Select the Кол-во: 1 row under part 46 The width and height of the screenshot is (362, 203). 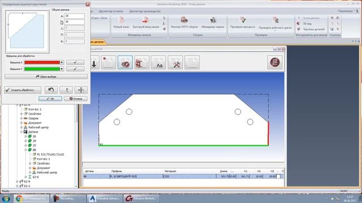(x=44, y=159)
